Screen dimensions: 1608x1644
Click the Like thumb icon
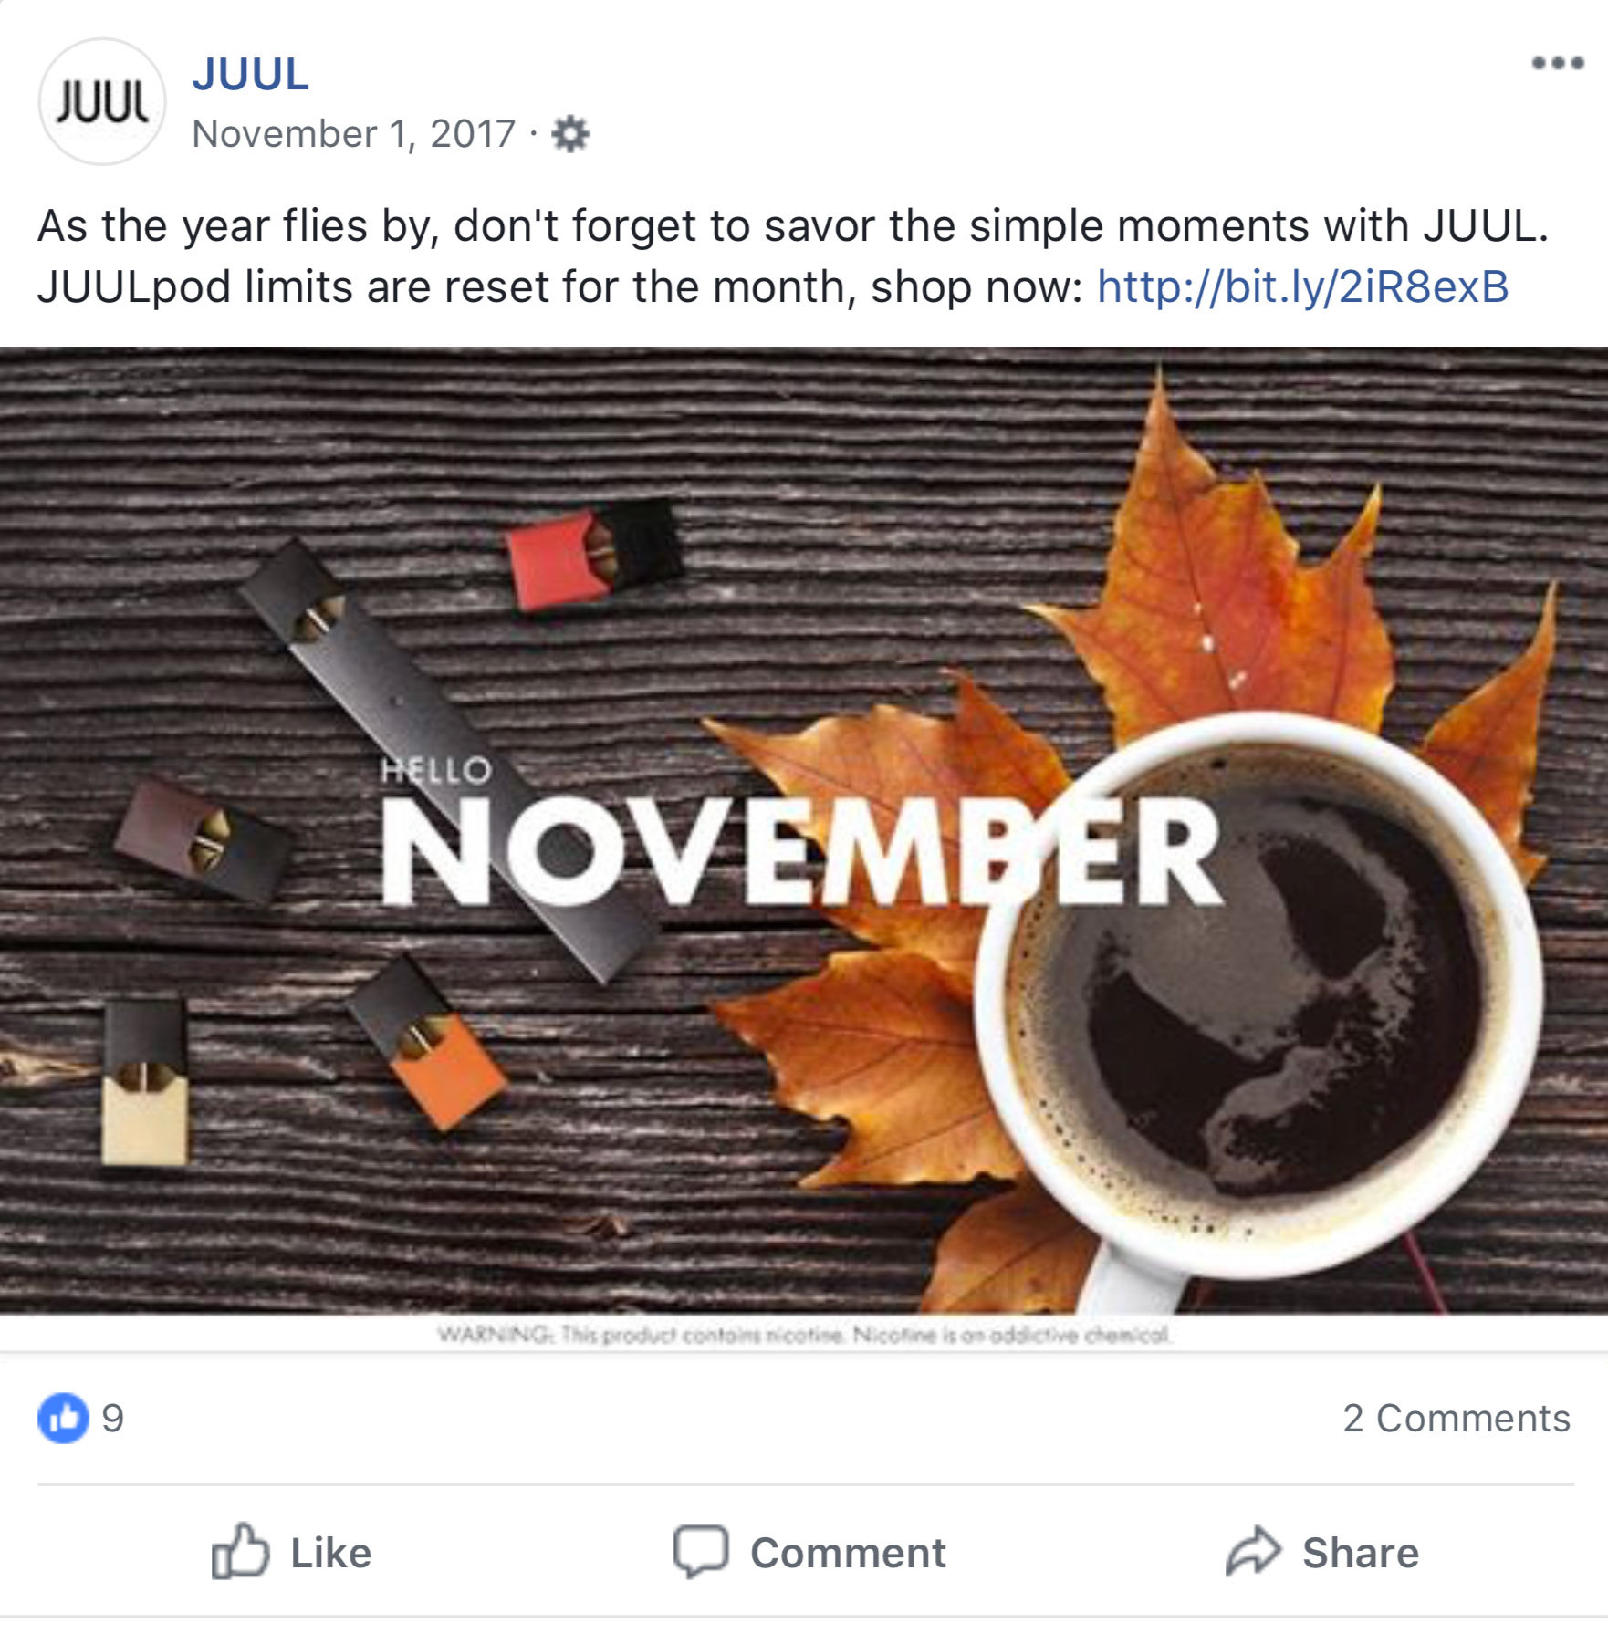[240, 1551]
